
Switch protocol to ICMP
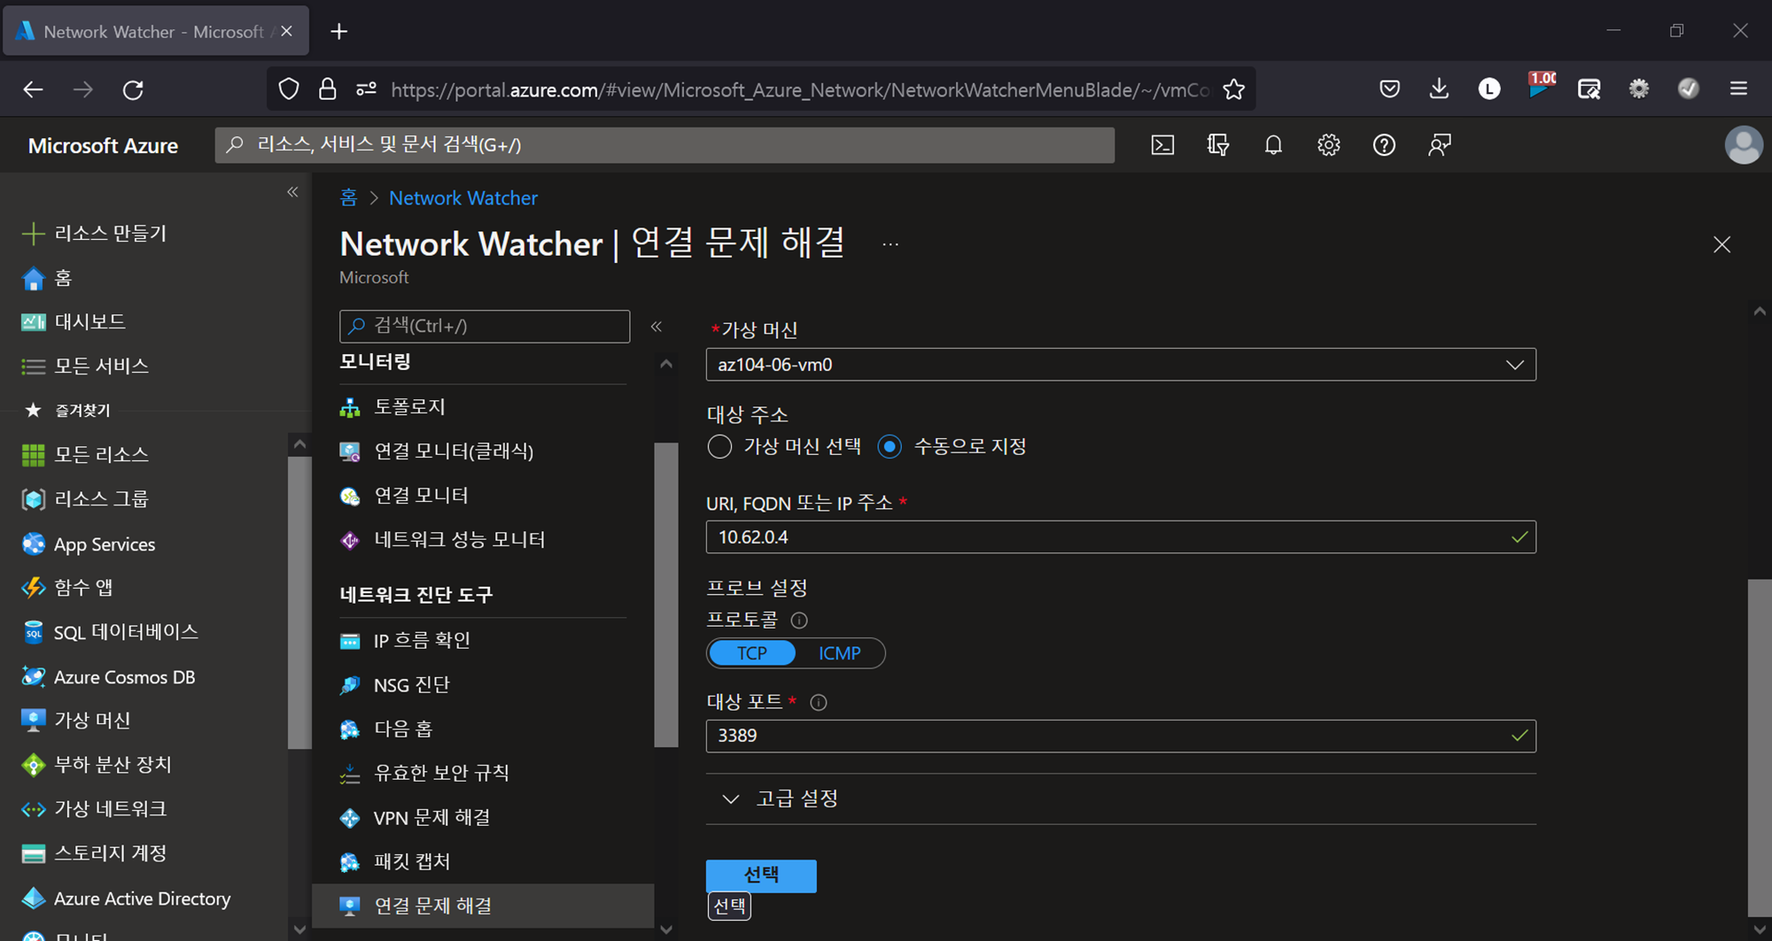click(839, 653)
